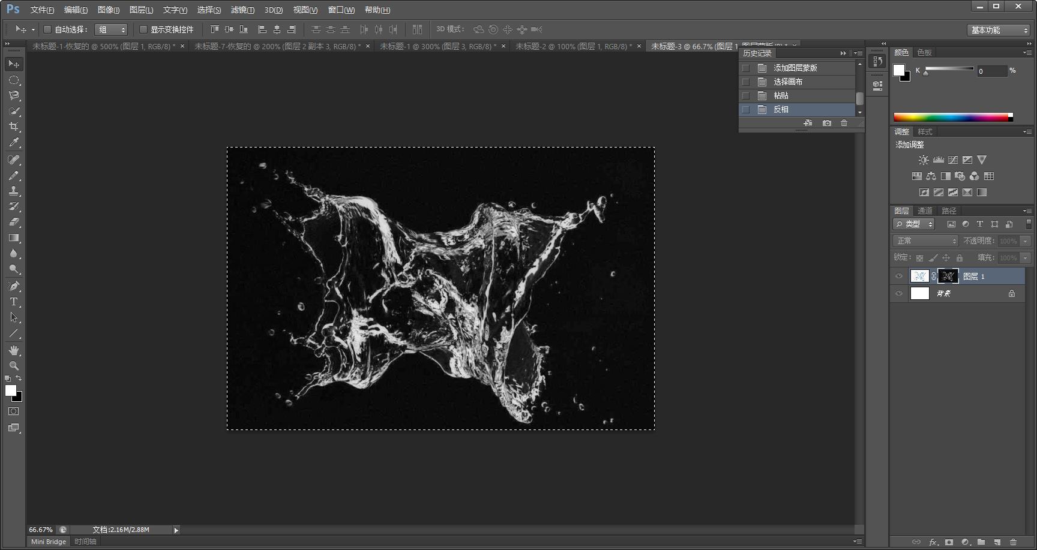This screenshot has height=550, width=1037.
Task: Select the Pen tool
Action: coord(14,286)
